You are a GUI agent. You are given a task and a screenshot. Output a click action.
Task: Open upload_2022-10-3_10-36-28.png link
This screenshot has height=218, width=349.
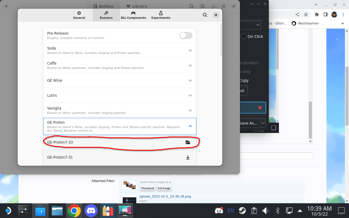pos(165,196)
